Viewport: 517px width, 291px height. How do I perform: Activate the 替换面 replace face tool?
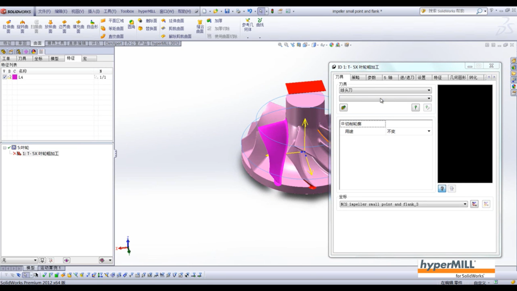(x=147, y=28)
